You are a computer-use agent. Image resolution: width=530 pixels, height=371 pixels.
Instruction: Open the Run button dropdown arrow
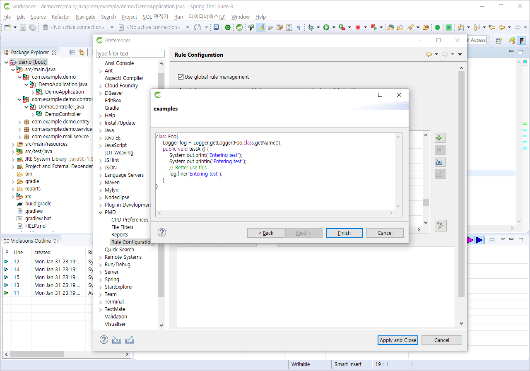[x=334, y=27]
